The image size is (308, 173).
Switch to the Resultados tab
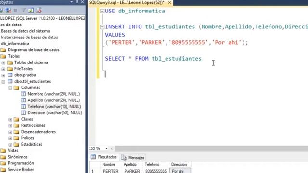click(104, 157)
